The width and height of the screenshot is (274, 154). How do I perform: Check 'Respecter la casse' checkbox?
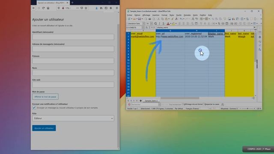coord(203,104)
